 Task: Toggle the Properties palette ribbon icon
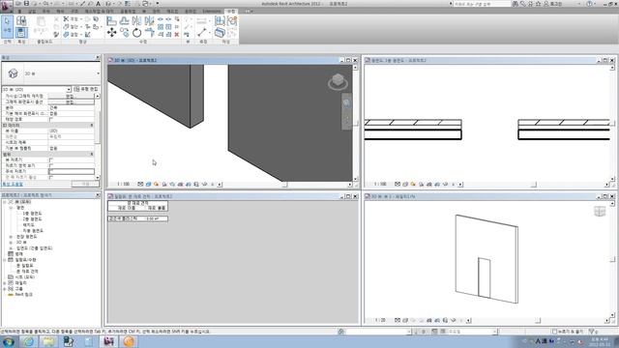pyautogui.click(x=21, y=32)
